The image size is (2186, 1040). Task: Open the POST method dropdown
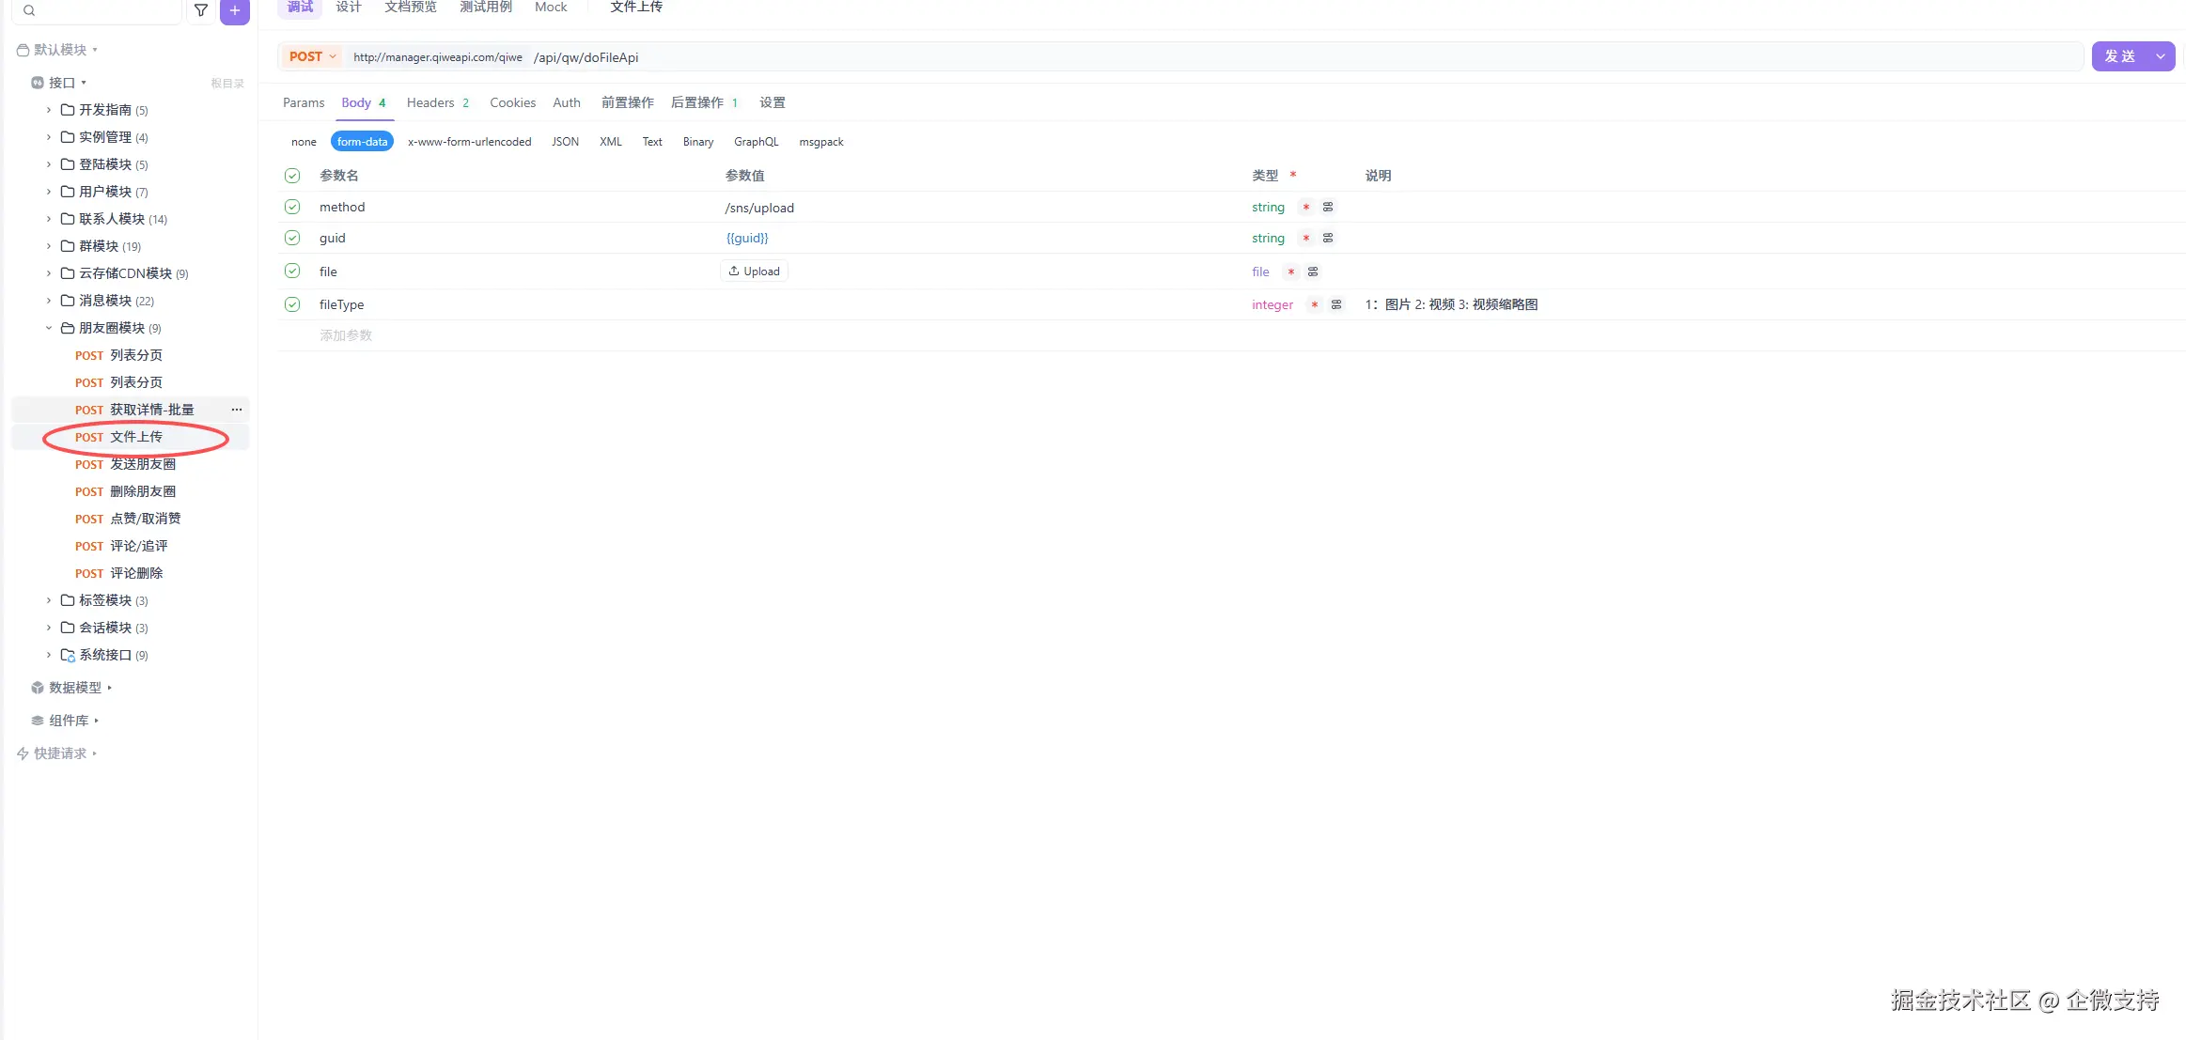(312, 56)
